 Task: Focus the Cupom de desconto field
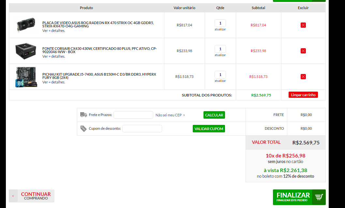click(142, 129)
